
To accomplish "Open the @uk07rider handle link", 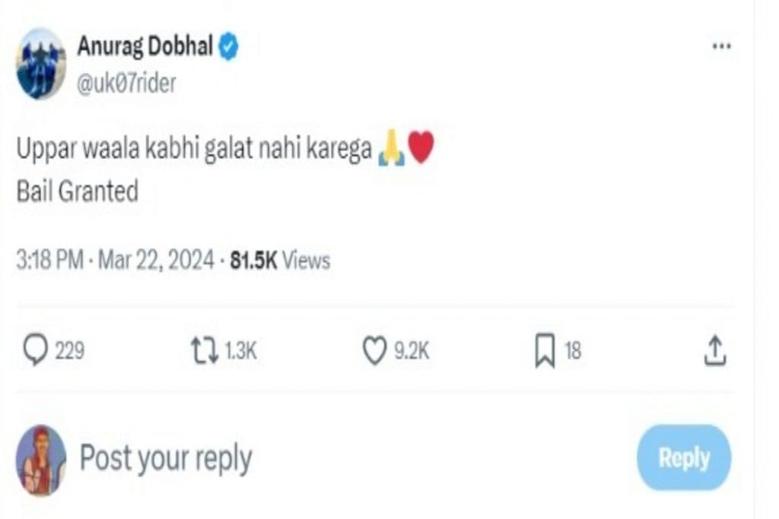I will tap(126, 83).
